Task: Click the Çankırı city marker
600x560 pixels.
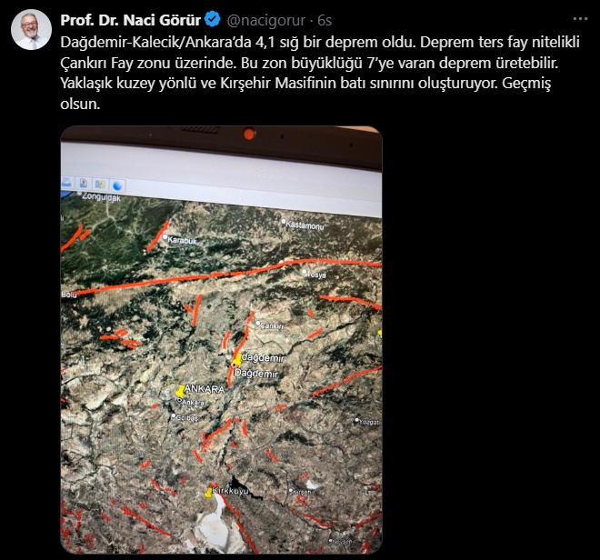Action: (x=258, y=324)
